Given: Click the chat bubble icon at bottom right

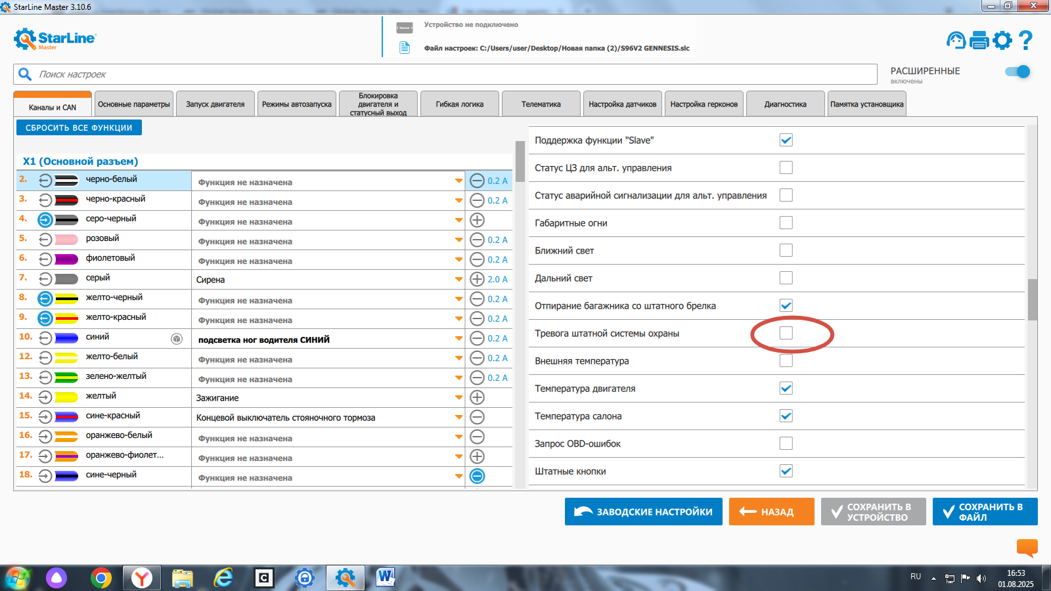Looking at the screenshot, I should [1027, 547].
